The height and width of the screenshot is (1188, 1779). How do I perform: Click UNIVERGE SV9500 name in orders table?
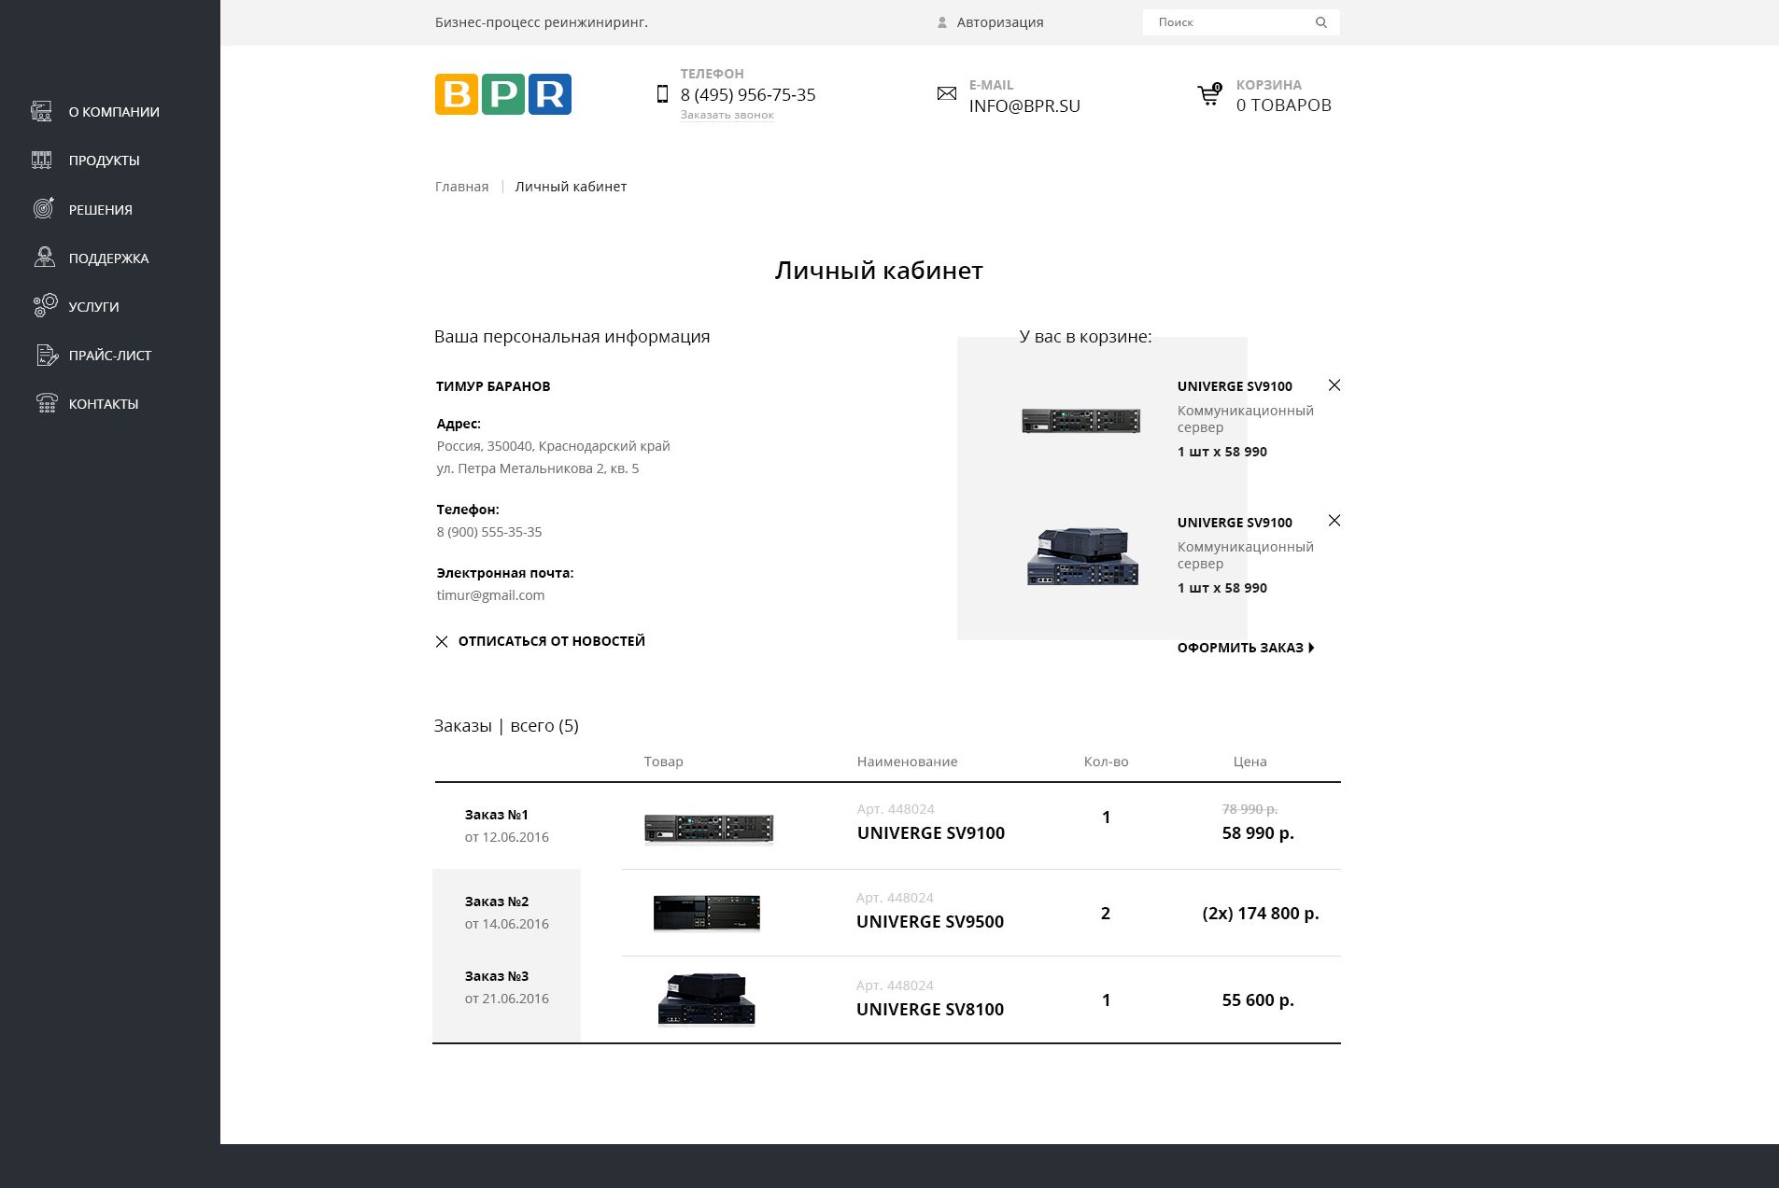(930, 922)
